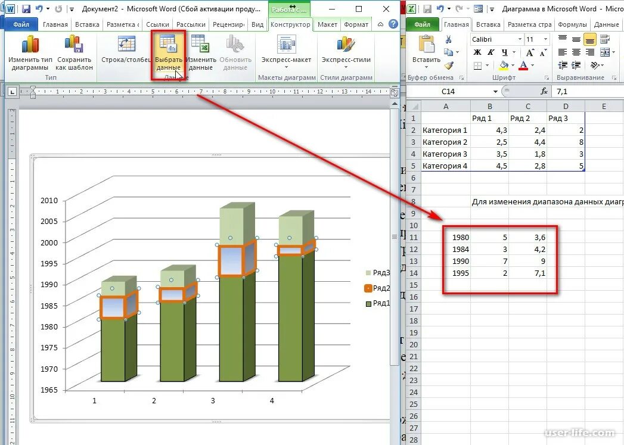Open Calibri font name dropdown
Screen dimensions: 624x445
[520, 39]
